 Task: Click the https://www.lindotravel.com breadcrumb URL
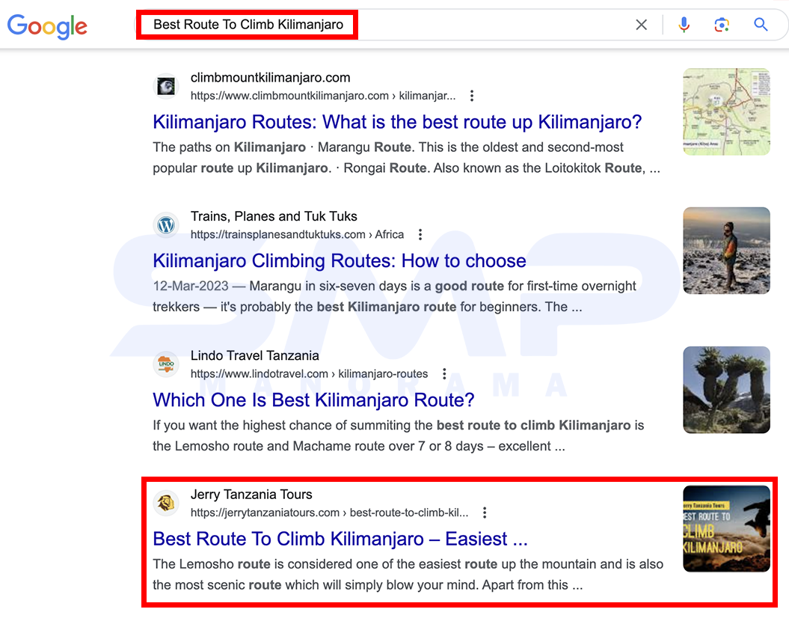[x=309, y=373]
